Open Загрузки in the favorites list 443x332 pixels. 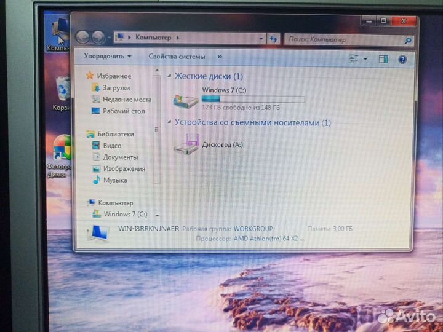(x=116, y=88)
